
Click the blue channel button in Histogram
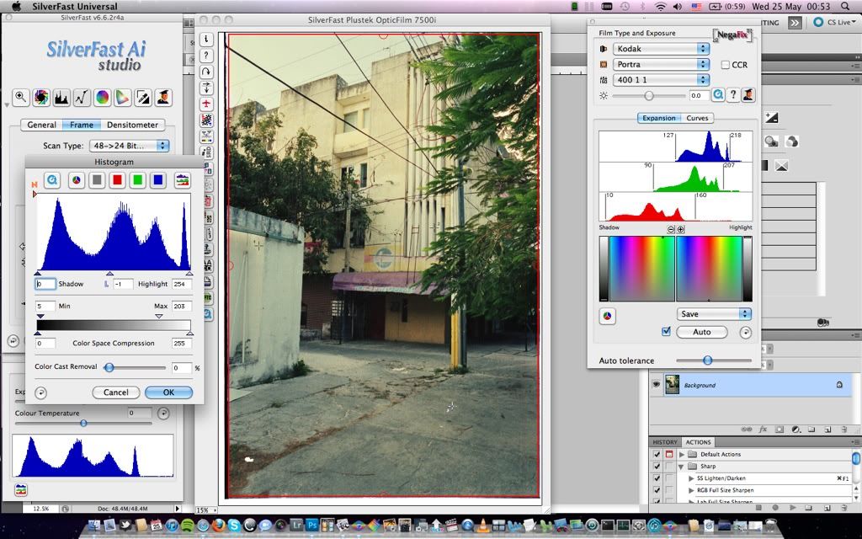[158, 180]
